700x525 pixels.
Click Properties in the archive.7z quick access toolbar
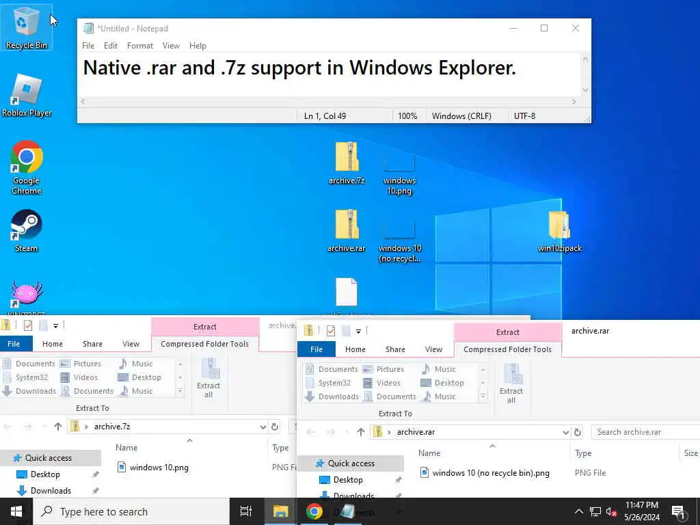coord(27,325)
